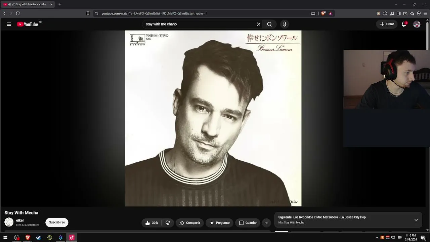
Task: Open the Brave main menu
Action: click(x=426, y=13)
